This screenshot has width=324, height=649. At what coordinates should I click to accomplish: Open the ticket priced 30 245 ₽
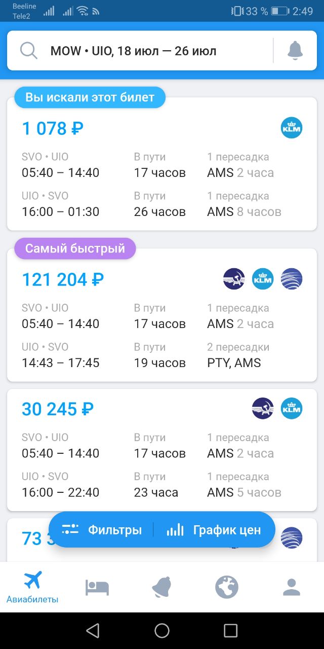click(x=162, y=450)
